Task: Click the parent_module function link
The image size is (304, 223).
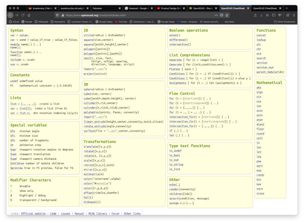Action: coord(267,72)
